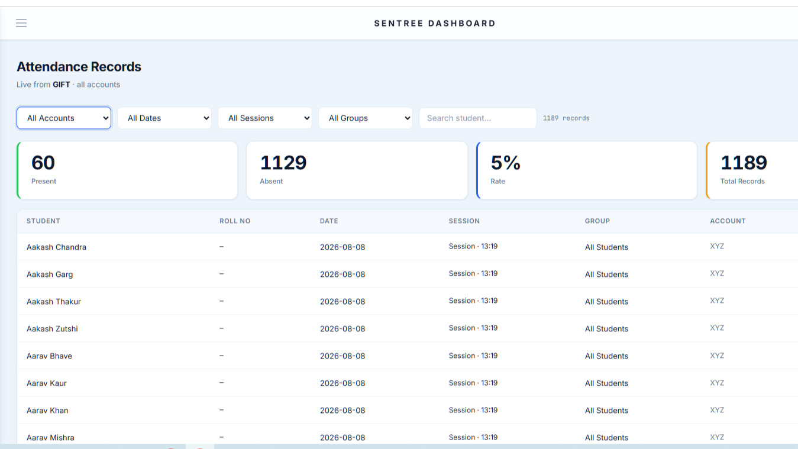The width and height of the screenshot is (798, 449).
Task: Select student Aarav Mishra
Action: coord(50,438)
